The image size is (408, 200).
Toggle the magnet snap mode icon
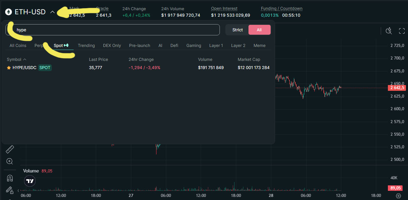[10, 178]
